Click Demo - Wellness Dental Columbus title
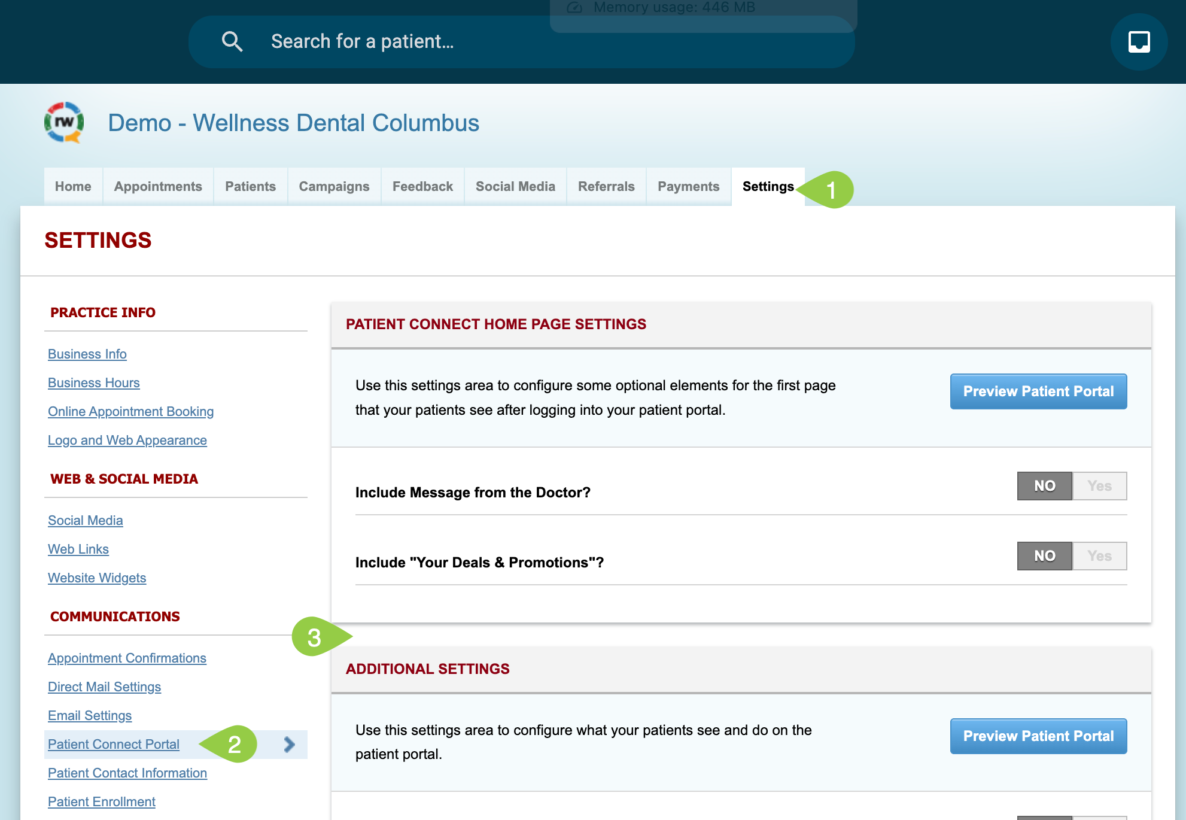This screenshot has width=1186, height=820. (293, 123)
